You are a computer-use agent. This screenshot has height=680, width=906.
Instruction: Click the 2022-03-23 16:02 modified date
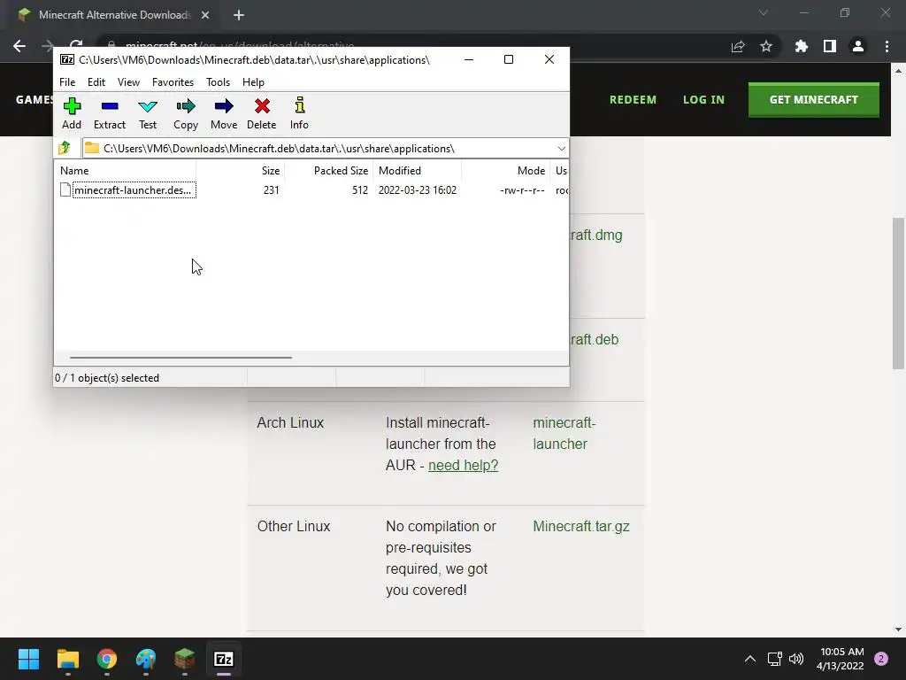[x=418, y=190]
